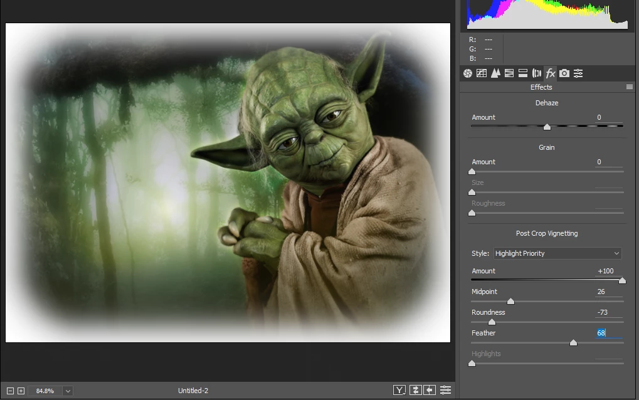Zoom out with the minus button
639x400 pixels.
pyautogui.click(x=11, y=391)
